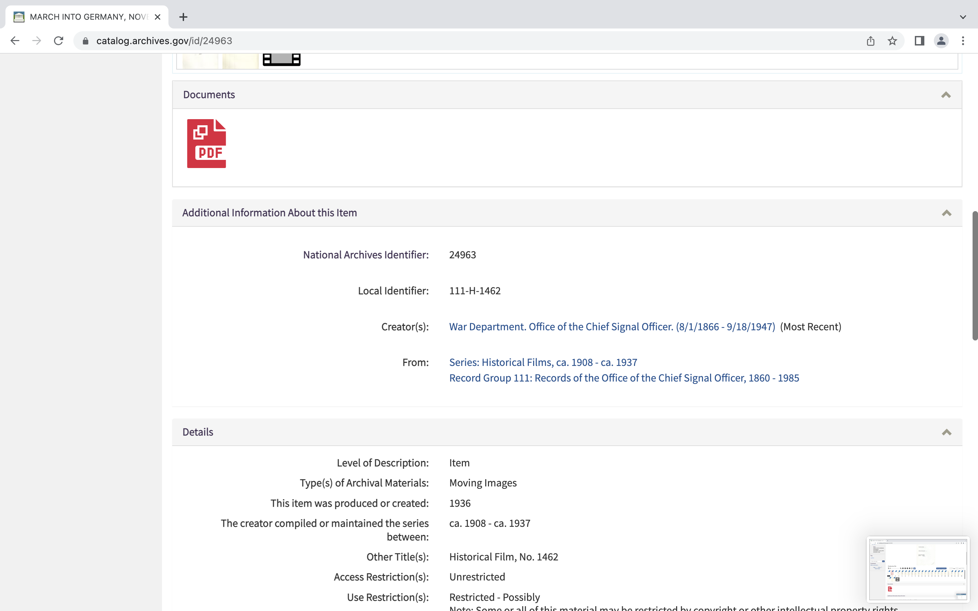Collapse the Documents section
Screen dimensions: 978x611
(x=946, y=95)
